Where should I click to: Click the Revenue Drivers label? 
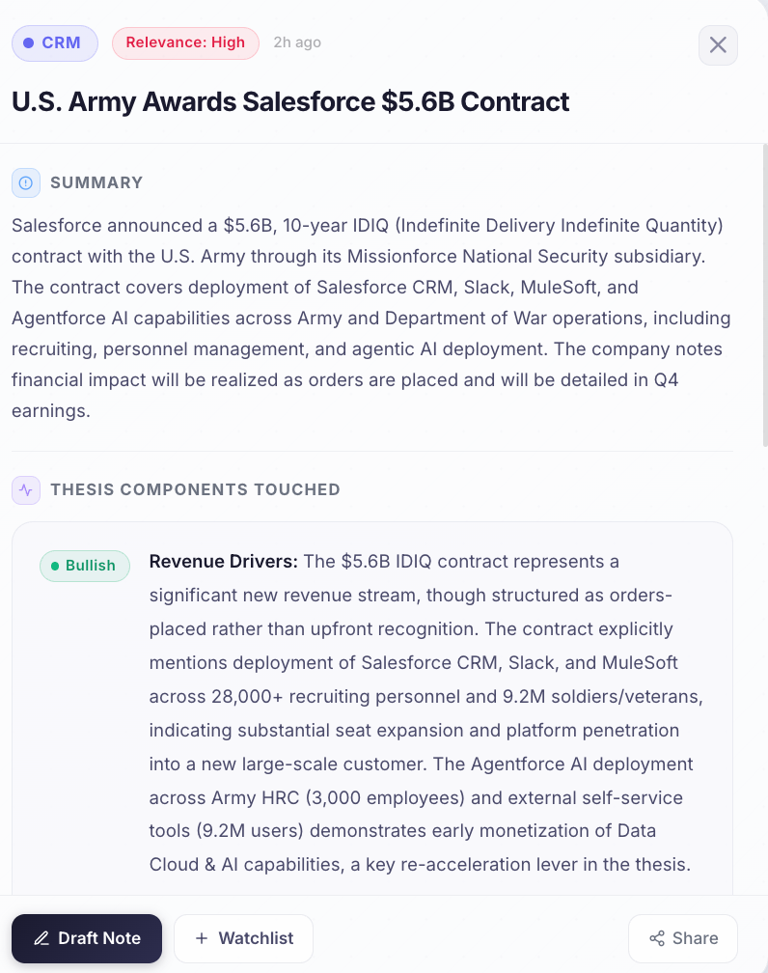pos(224,562)
